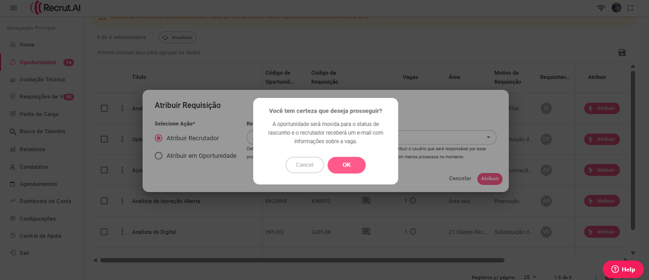Select the Atribuir Recrutador radio option

pos(159,138)
